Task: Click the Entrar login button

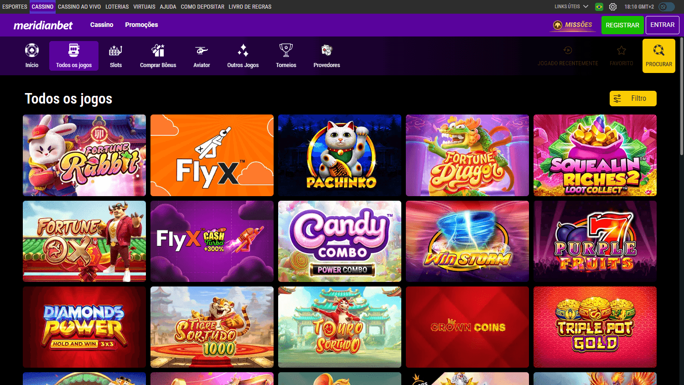Action: tap(663, 25)
